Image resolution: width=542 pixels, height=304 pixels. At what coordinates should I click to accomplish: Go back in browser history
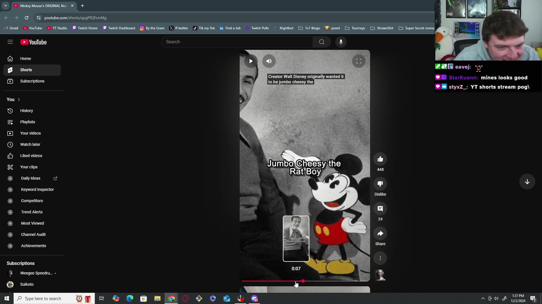(x=6, y=18)
